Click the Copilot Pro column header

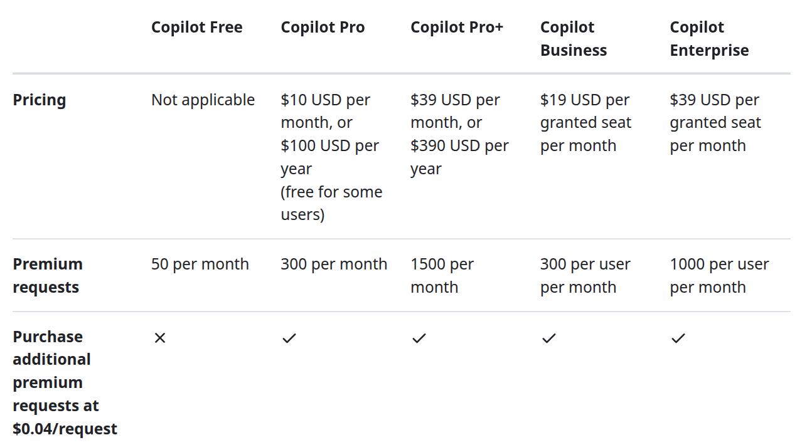pos(323,28)
